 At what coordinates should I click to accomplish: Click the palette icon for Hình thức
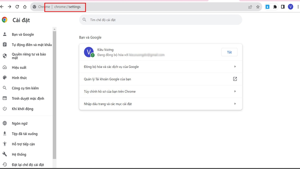click(5, 78)
